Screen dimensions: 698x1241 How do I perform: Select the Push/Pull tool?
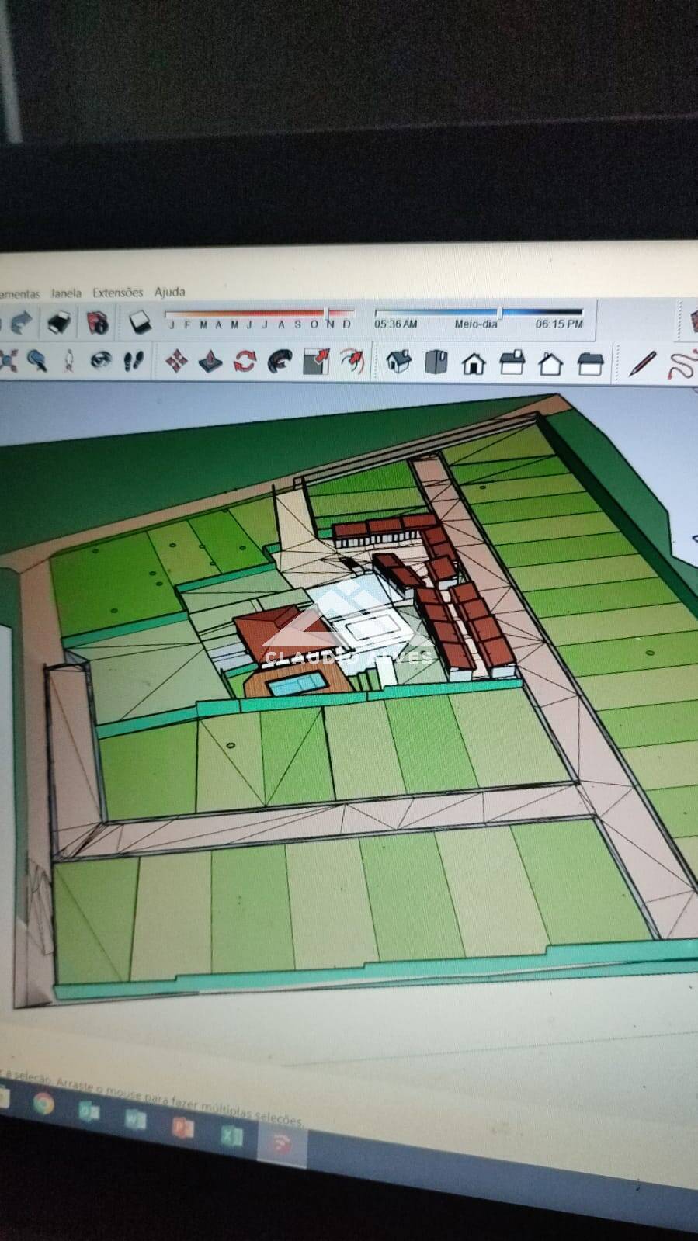tap(210, 361)
